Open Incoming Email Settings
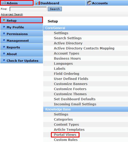This screenshot has height=142, width=128. (x=75, y=104)
